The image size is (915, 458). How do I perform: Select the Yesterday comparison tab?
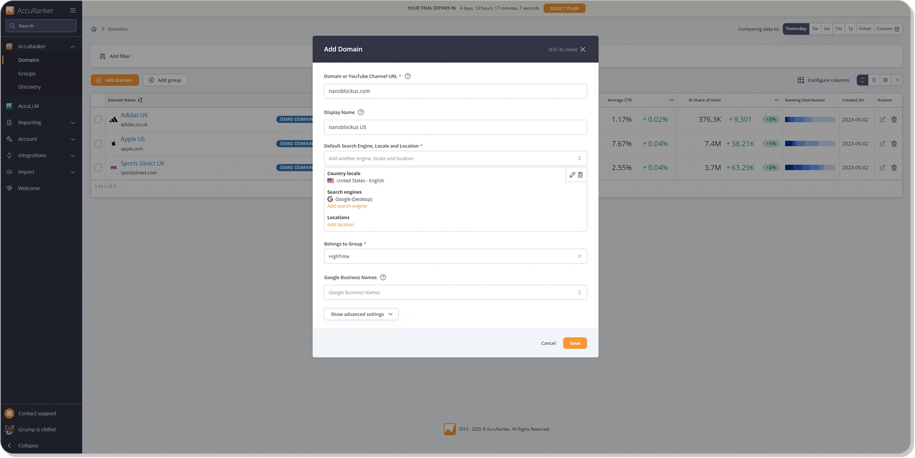[796, 29]
